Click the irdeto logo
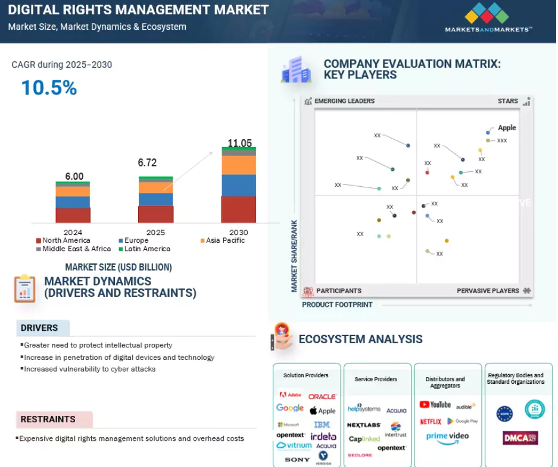Viewport: 558px width, 467px height. point(323,436)
